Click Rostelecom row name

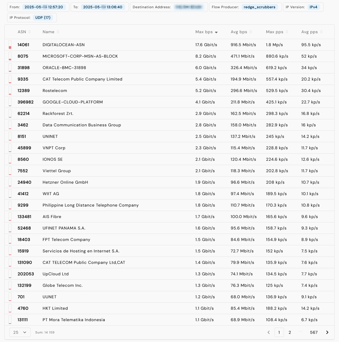point(55,91)
